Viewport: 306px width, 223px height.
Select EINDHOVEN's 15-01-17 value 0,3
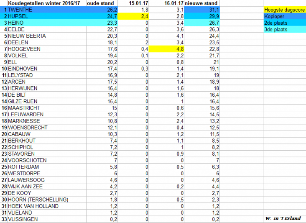[133, 69]
